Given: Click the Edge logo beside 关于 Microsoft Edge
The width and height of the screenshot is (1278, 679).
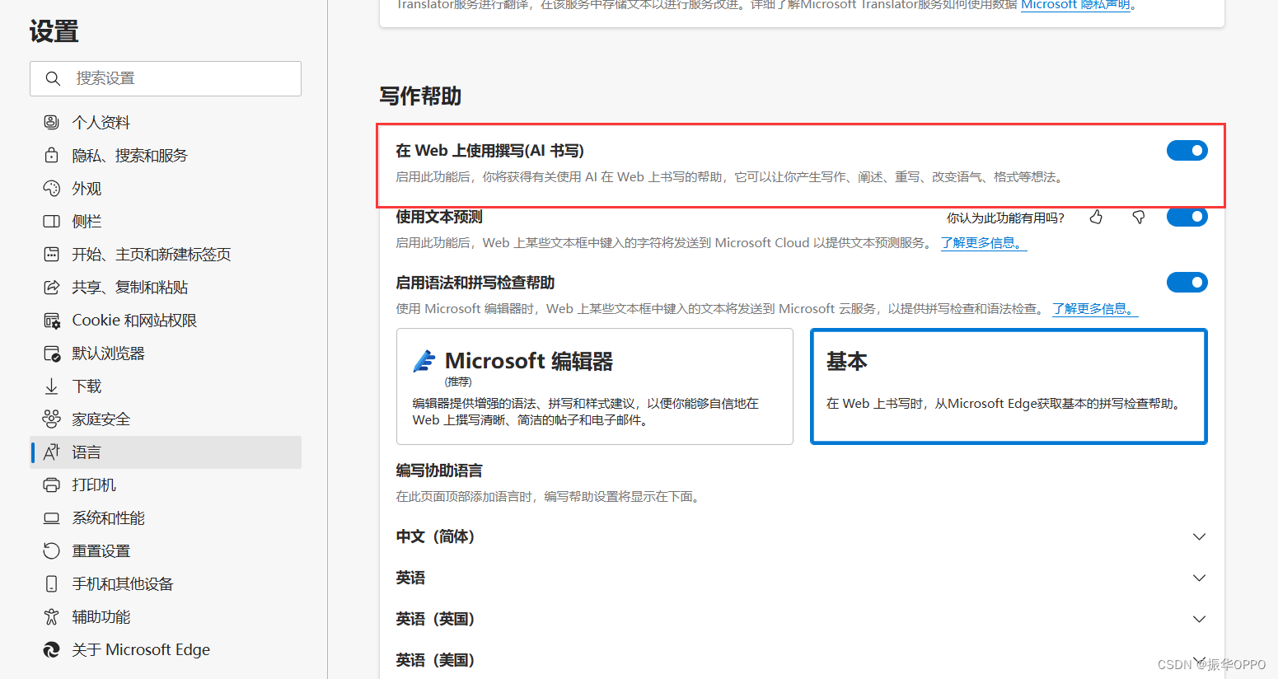Looking at the screenshot, I should coord(51,649).
